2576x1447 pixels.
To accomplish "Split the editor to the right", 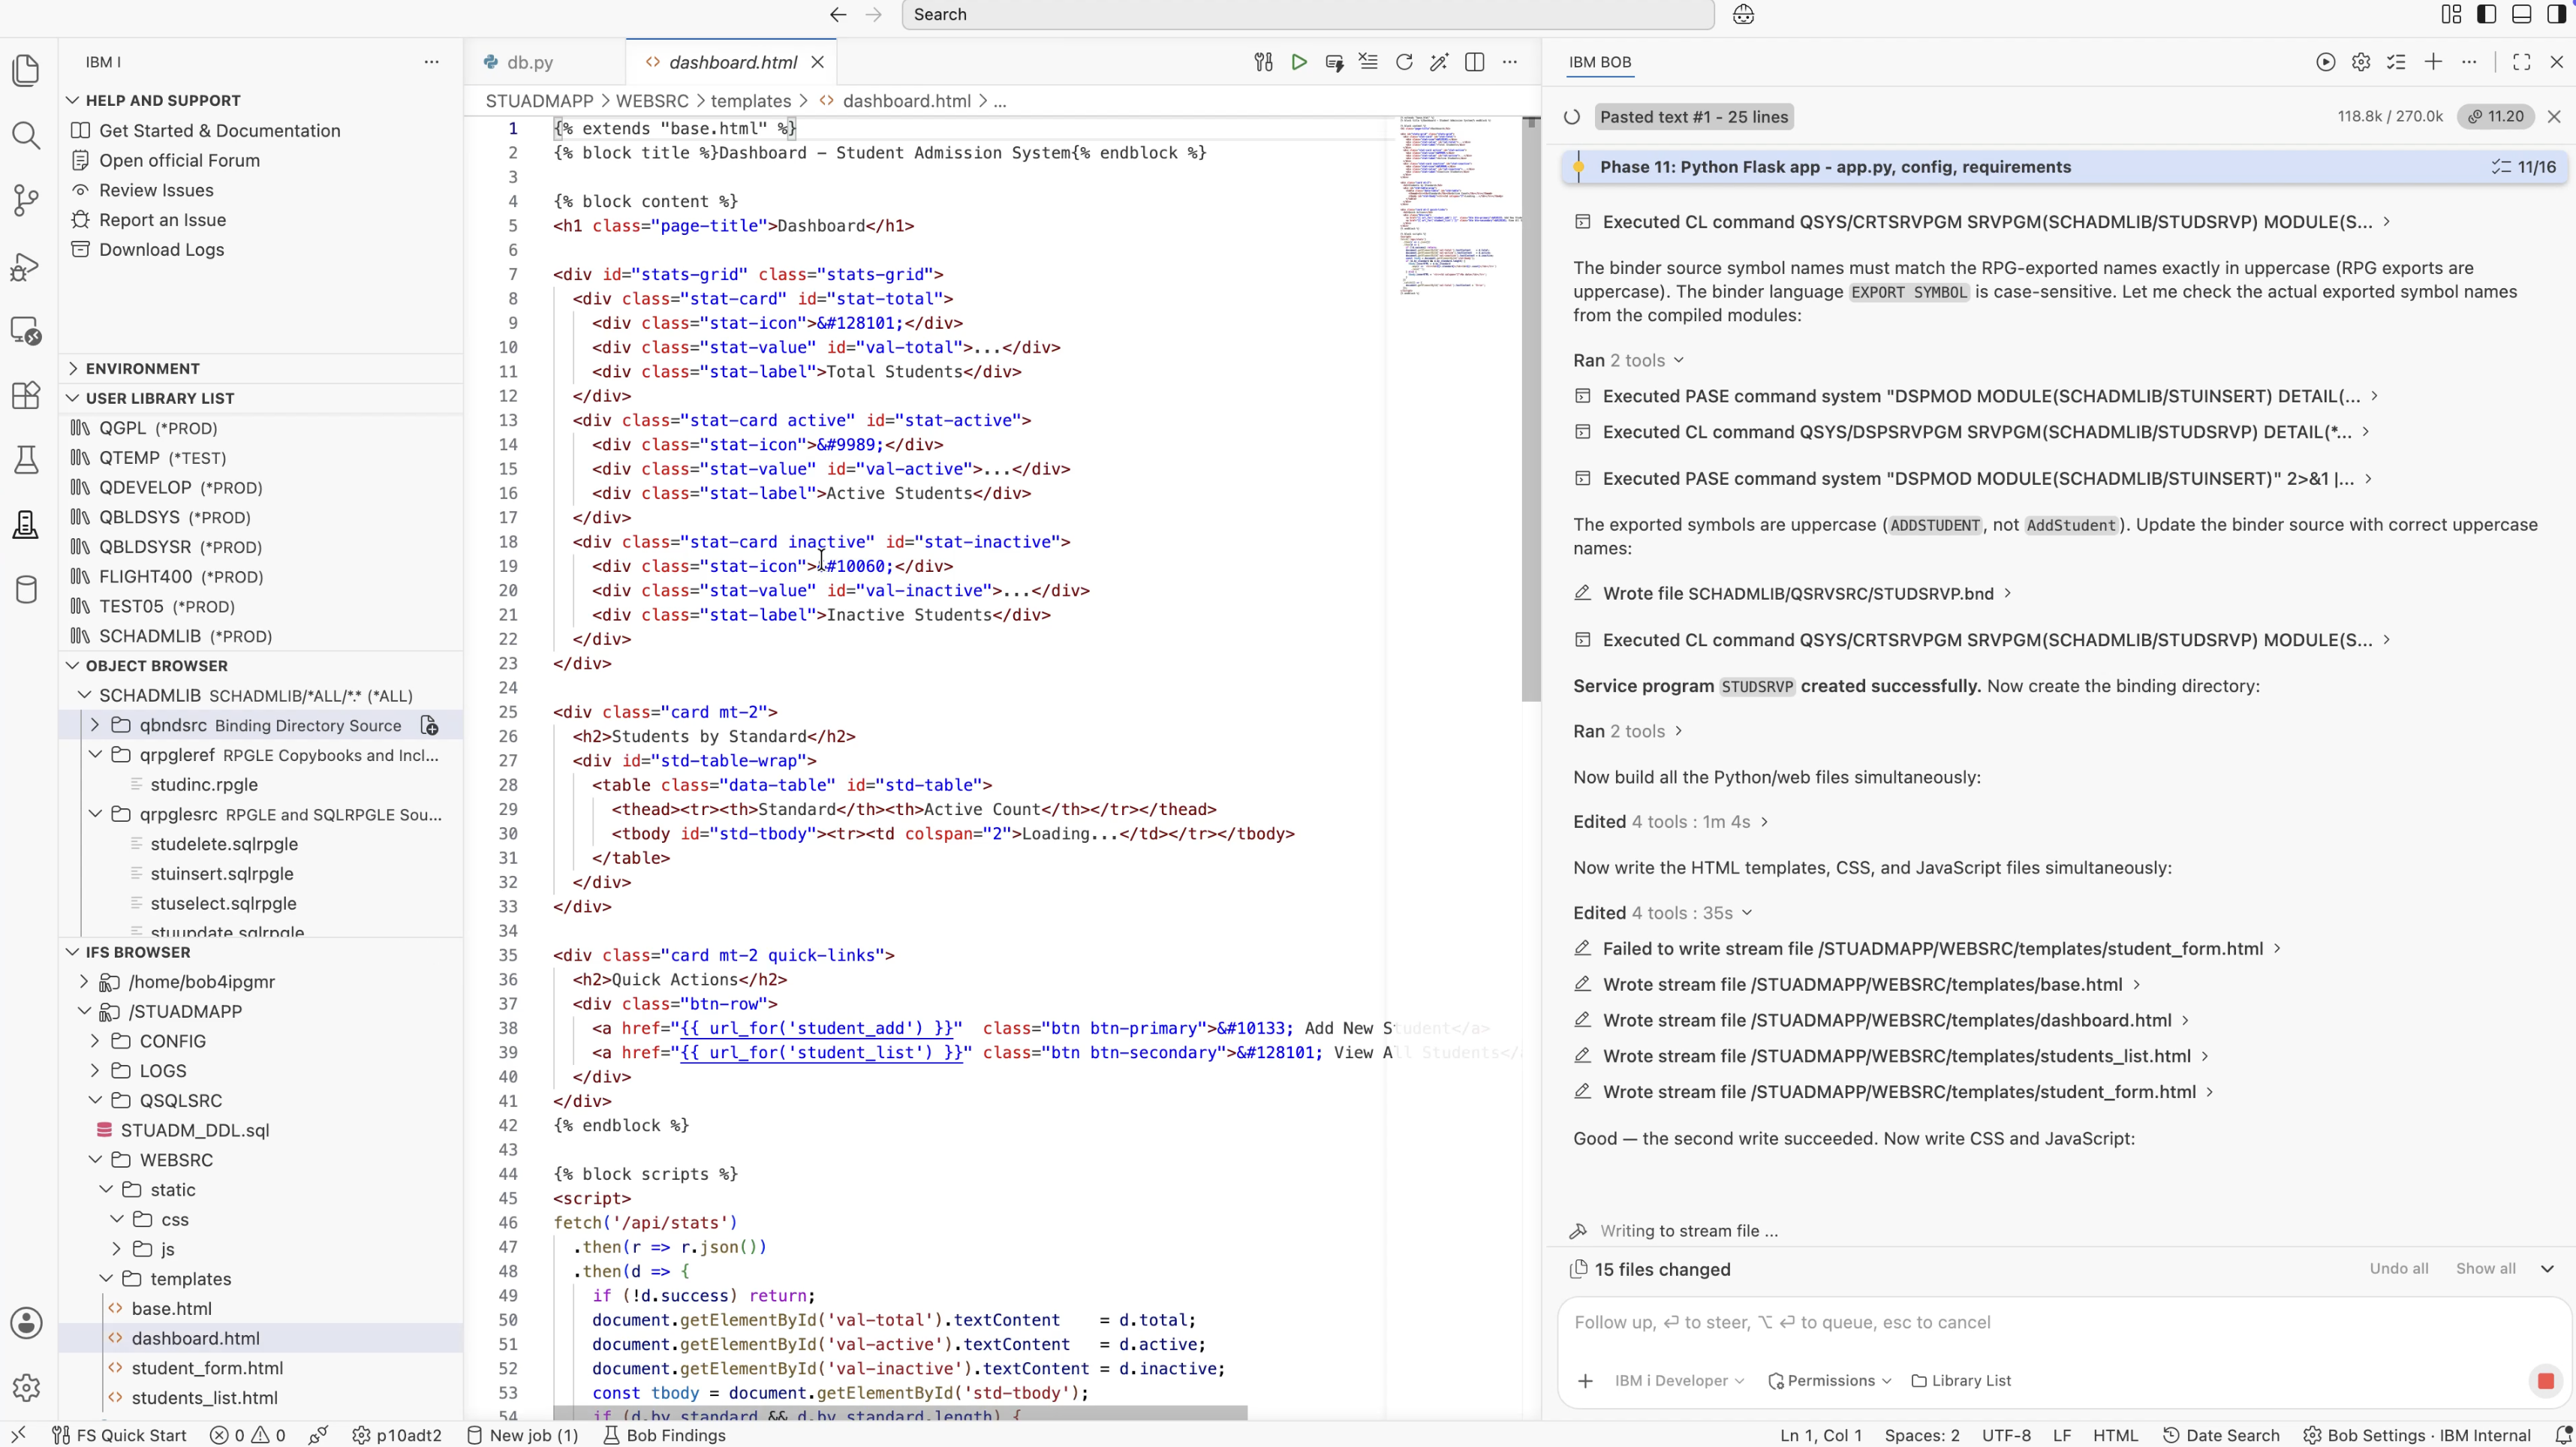I will (1474, 62).
